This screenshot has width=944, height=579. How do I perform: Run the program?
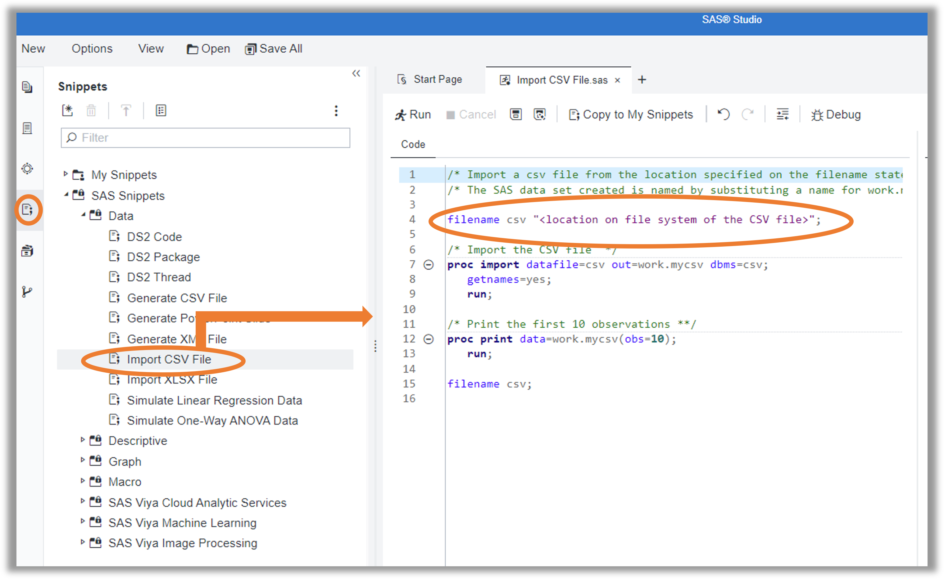tap(413, 114)
